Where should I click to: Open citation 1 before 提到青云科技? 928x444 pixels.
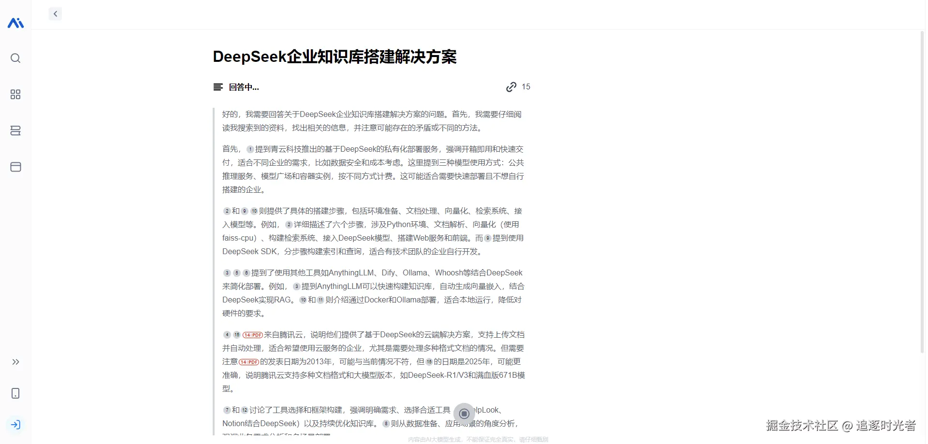point(250,149)
